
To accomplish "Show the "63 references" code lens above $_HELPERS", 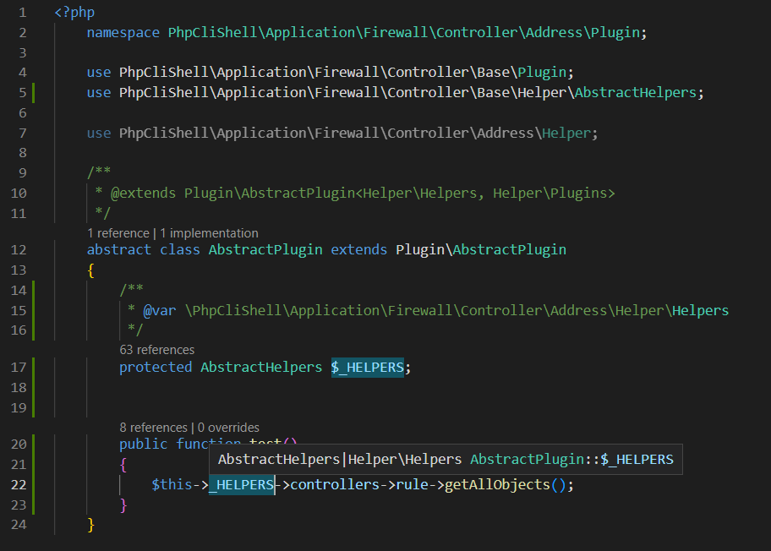I will tap(156, 349).
